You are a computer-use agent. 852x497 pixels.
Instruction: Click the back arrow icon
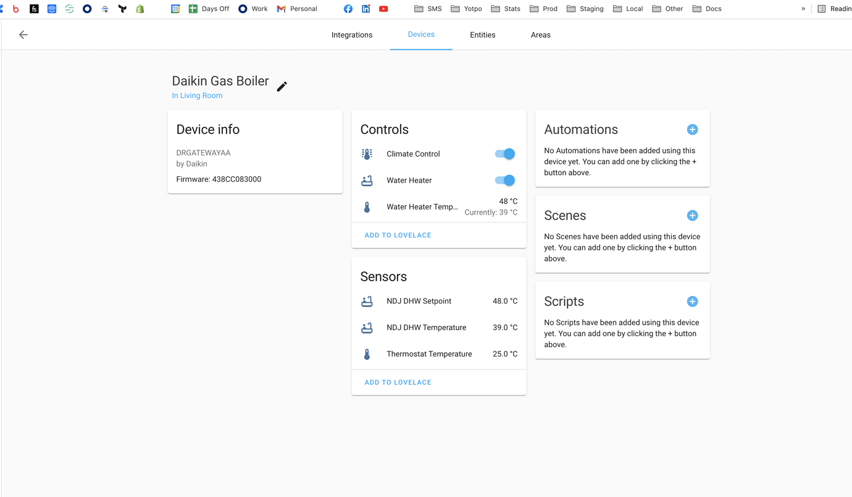pos(23,35)
